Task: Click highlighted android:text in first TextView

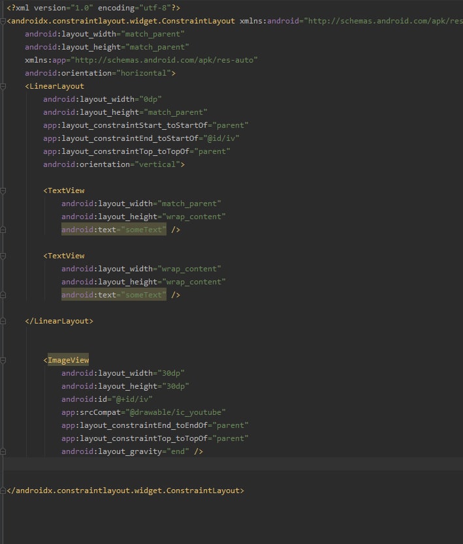Action: click(x=114, y=230)
